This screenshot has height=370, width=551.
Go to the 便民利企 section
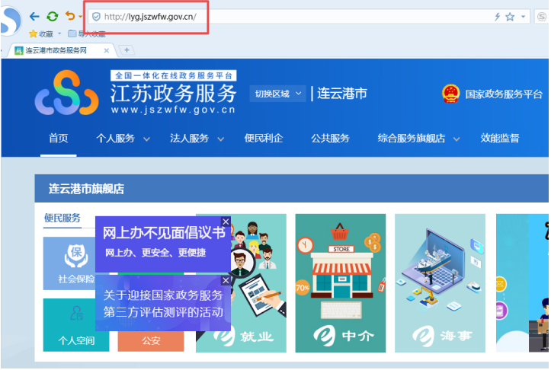click(264, 138)
